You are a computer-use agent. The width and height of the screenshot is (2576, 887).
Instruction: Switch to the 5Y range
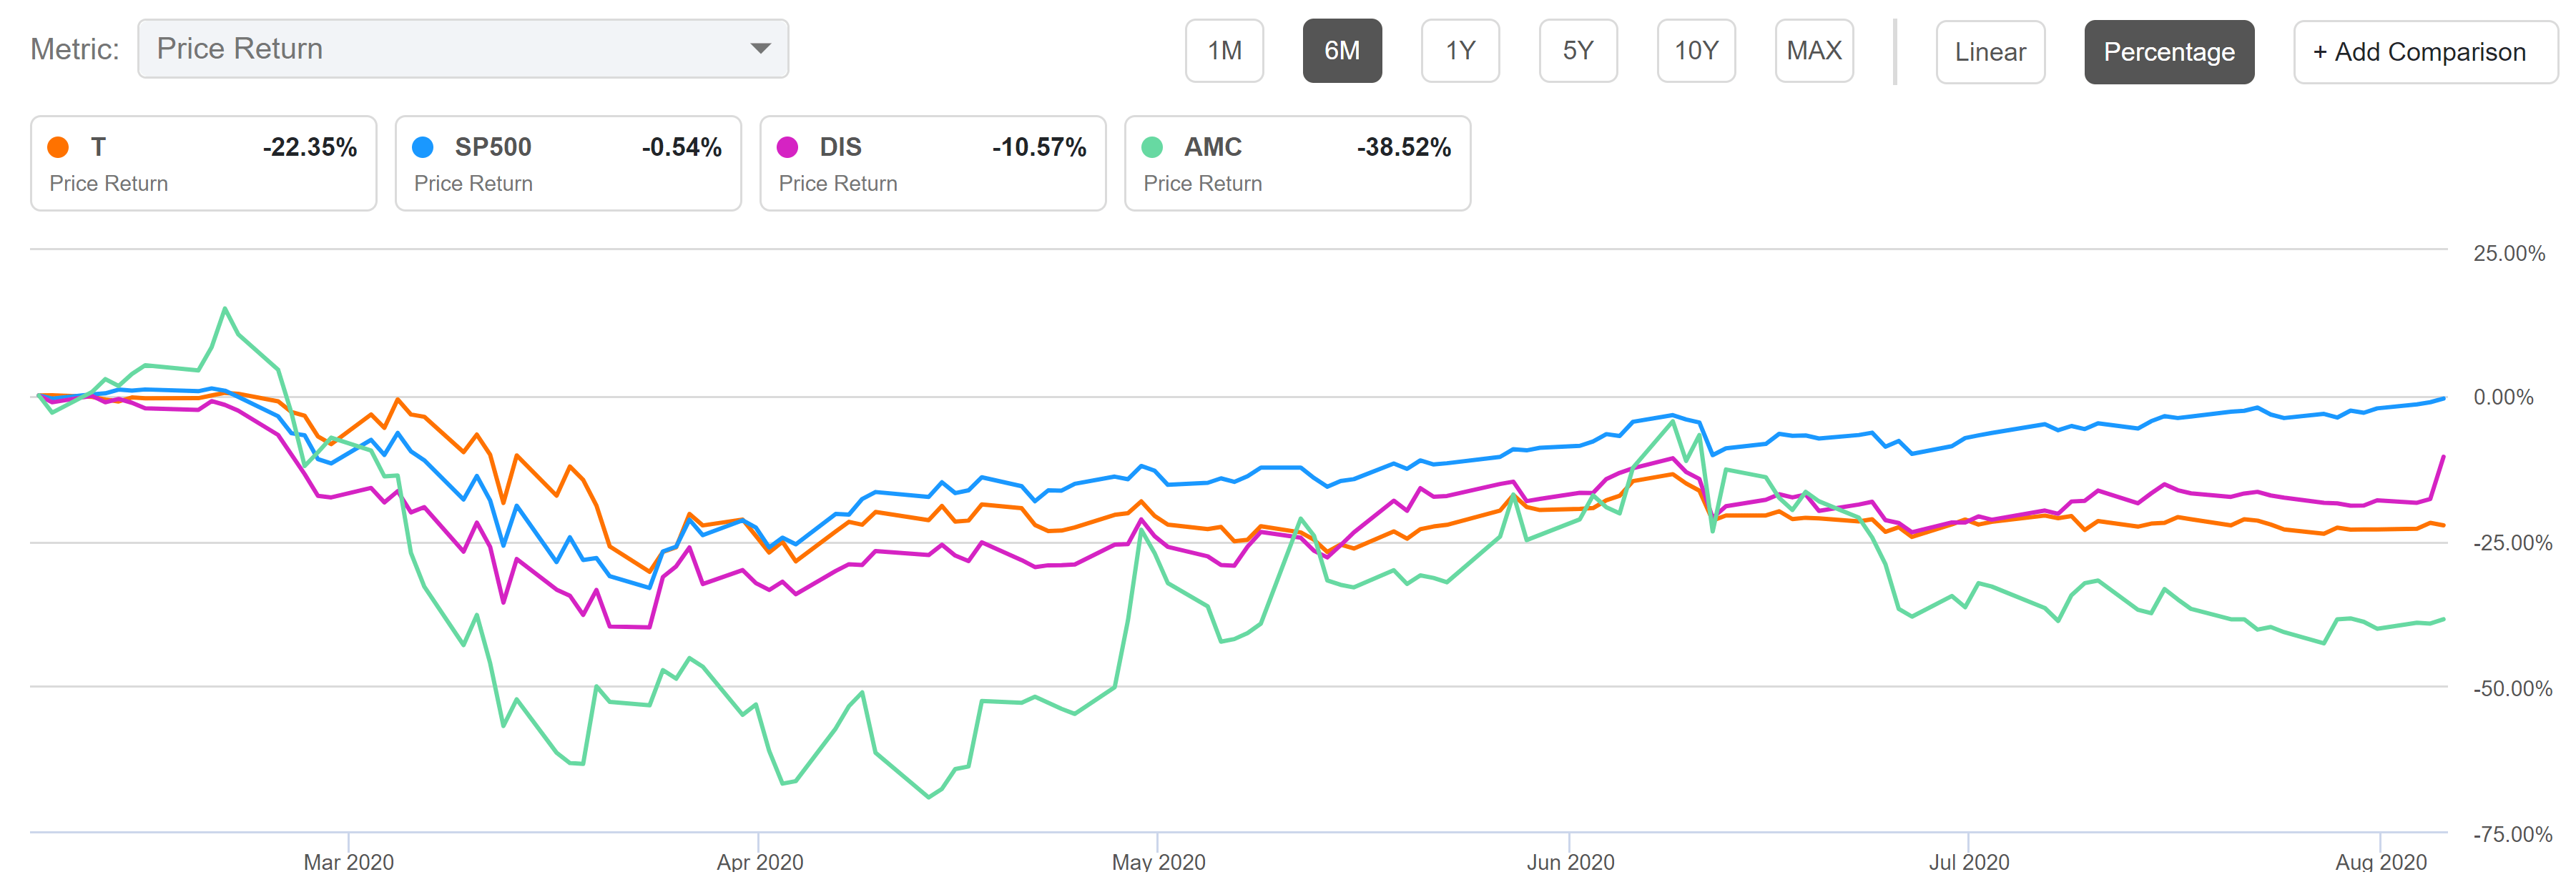click(1578, 51)
